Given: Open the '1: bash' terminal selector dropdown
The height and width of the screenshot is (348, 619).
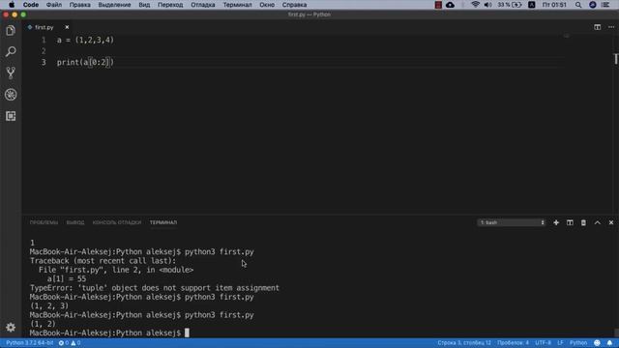Looking at the screenshot, I should coord(512,222).
